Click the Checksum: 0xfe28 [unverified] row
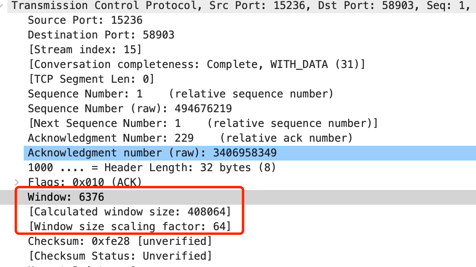 [120, 241]
